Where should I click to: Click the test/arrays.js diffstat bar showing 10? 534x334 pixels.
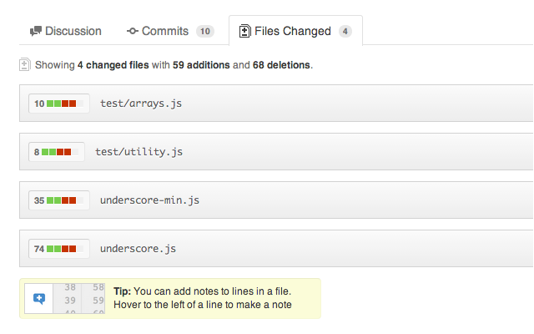[x=58, y=104]
